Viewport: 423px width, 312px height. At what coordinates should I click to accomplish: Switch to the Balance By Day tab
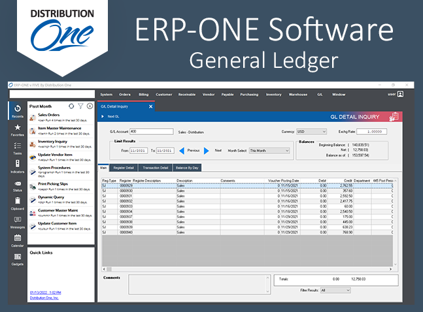click(x=187, y=168)
